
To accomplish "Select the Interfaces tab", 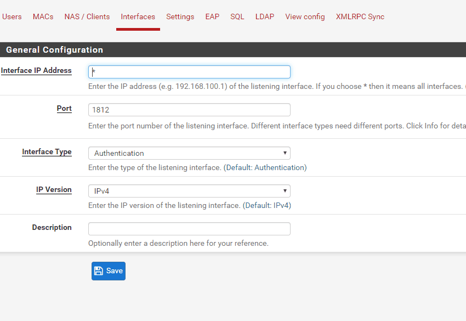I will (138, 16).
